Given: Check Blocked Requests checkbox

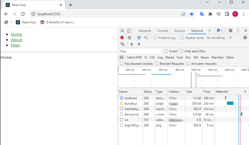Looking at the screenshot, I should pos(157,63).
